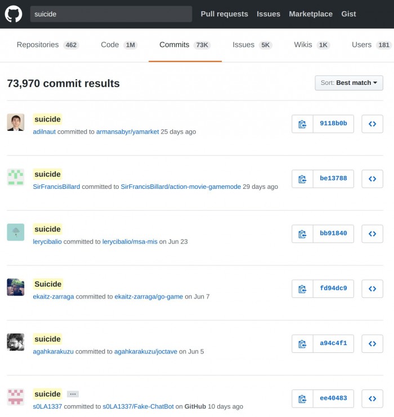
Task: Open adilnaut's avatar
Action: (x=15, y=123)
